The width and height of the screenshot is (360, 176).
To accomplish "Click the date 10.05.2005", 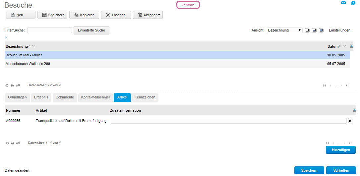I will [336, 55].
